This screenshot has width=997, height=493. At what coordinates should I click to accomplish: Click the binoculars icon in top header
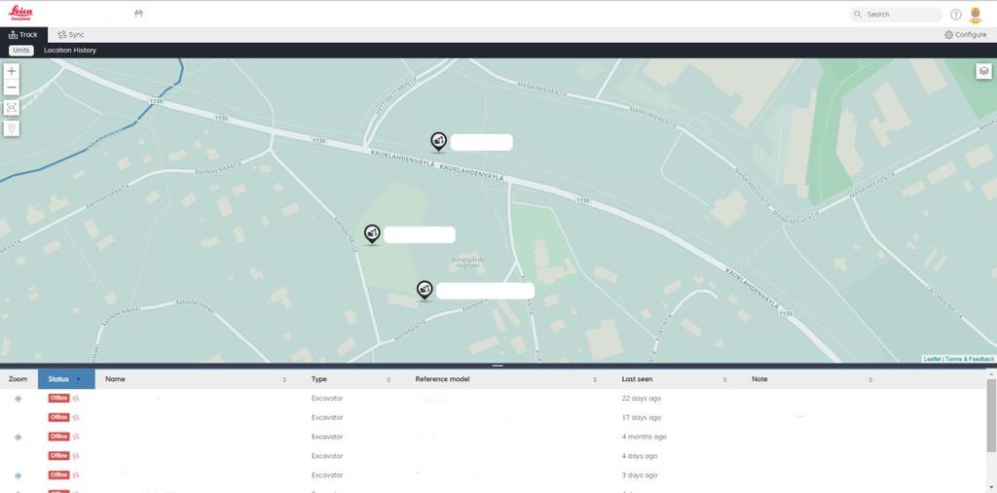pyautogui.click(x=138, y=14)
